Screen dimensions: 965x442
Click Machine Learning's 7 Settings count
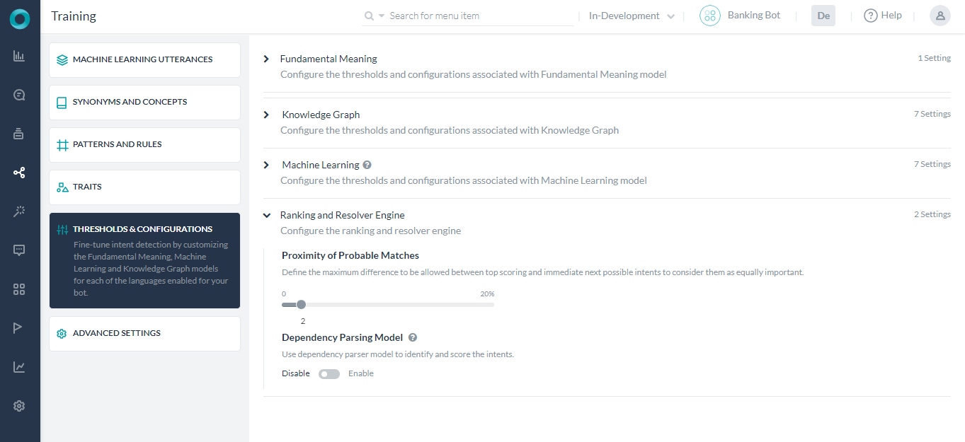click(932, 164)
